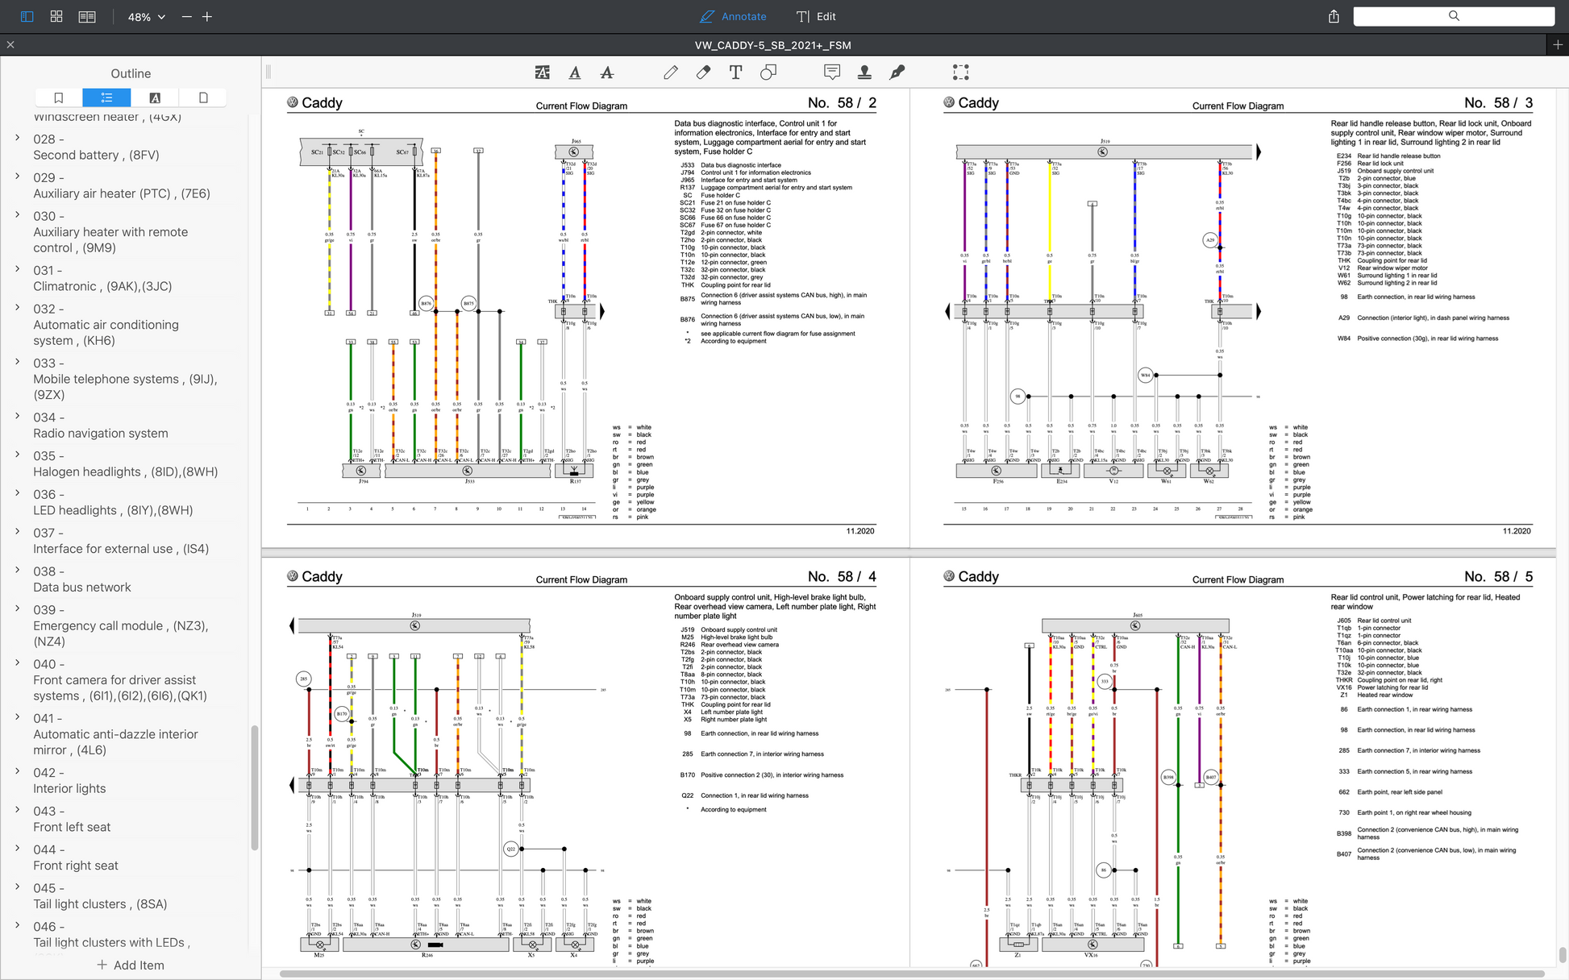Select the pencil drawing tool
The image size is (1569, 980).
(x=671, y=73)
